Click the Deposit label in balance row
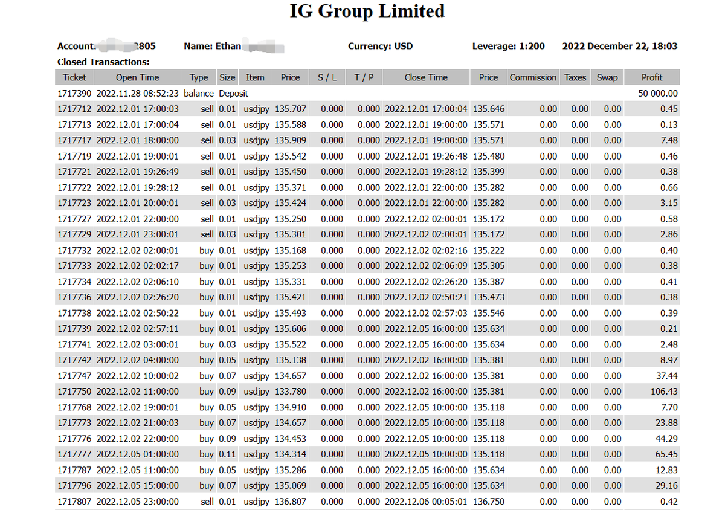Viewport: 725px width, 510px height. click(x=233, y=94)
